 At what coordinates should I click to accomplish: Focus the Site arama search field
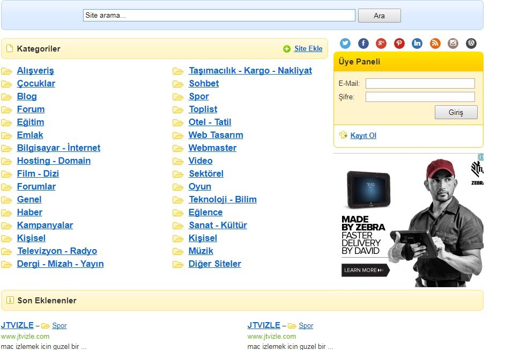tap(219, 15)
